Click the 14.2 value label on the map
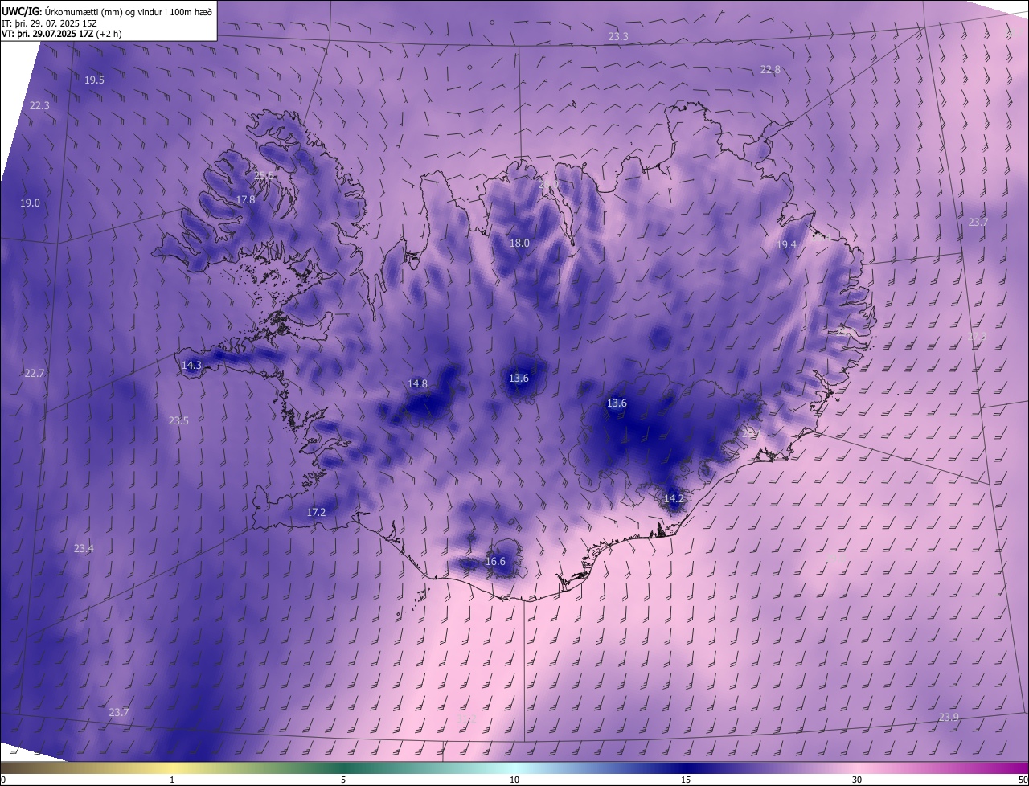The image size is (1029, 786). point(674,498)
